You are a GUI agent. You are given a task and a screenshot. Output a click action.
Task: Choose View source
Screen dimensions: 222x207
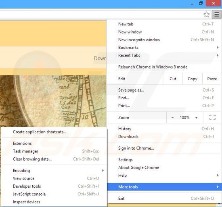pos(54,178)
